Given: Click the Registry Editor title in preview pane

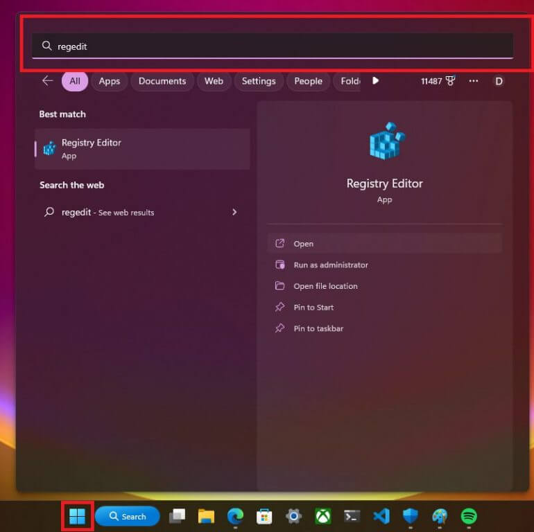Looking at the screenshot, I should (384, 184).
